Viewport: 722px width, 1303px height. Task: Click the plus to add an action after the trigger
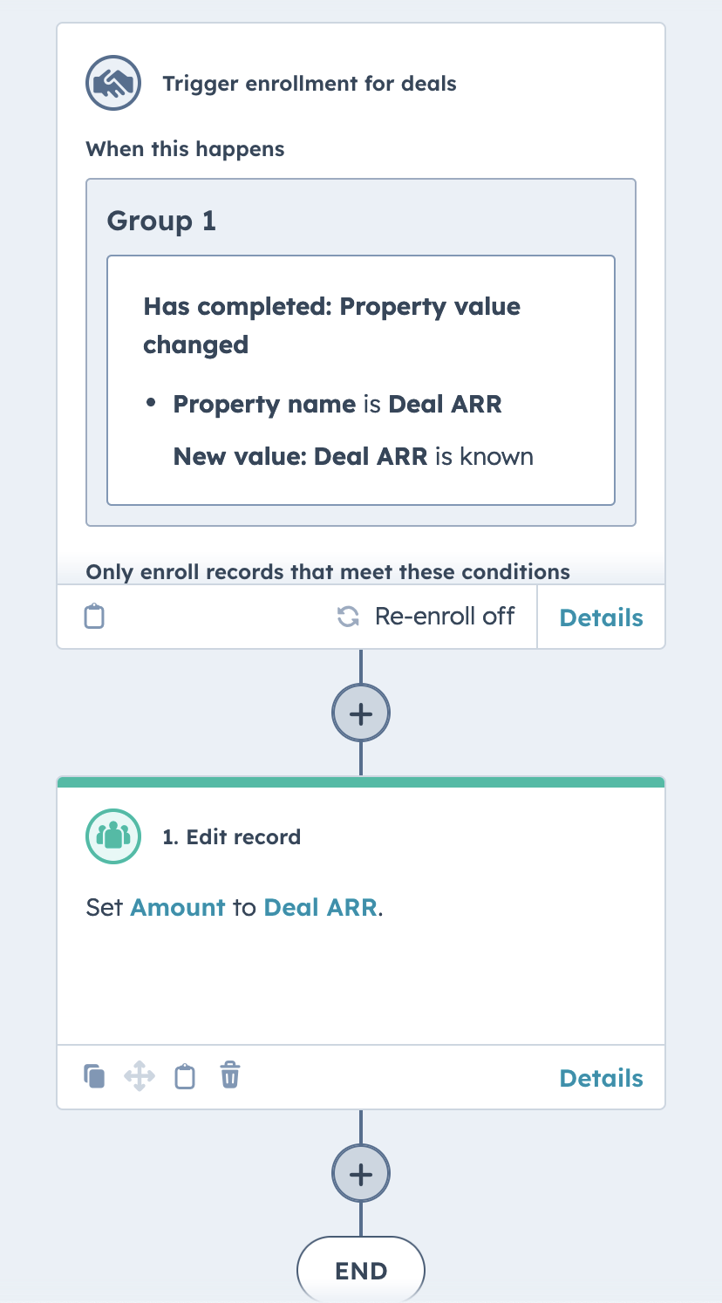point(360,713)
